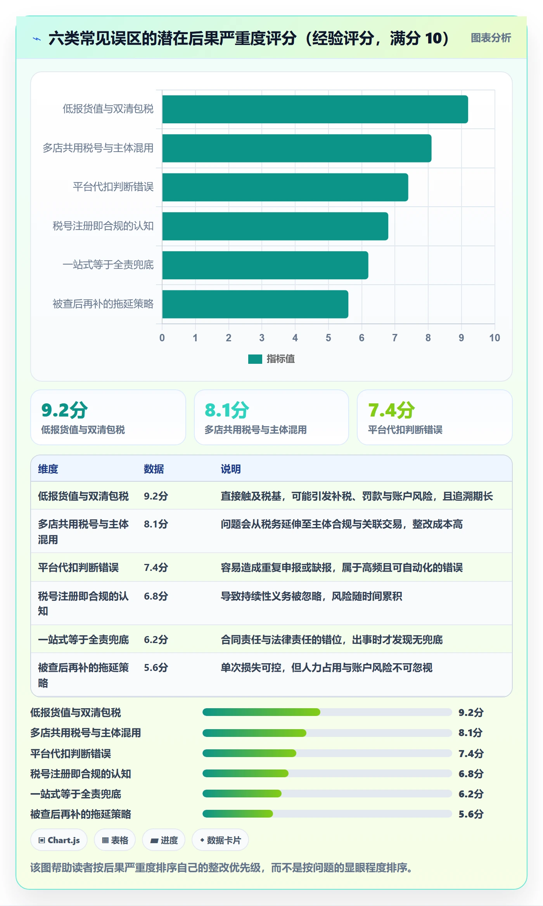This screenshot has height=906, width=543.
Task: Open the 9.2分 data card
Action: pos(108,417)
